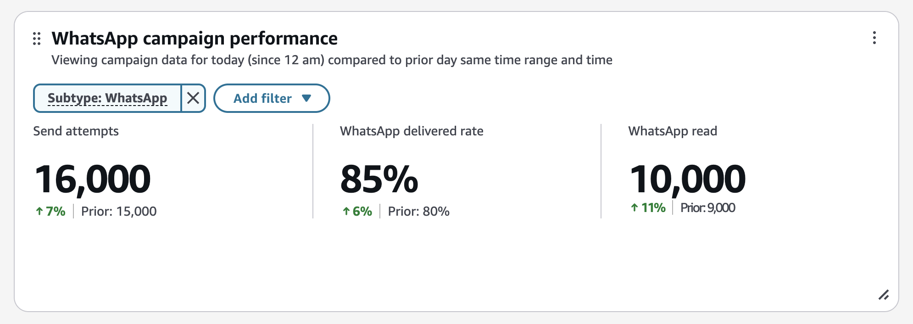Click the WhatsApp campaign performance title
The image size is (913, 324).
[195, 39]
